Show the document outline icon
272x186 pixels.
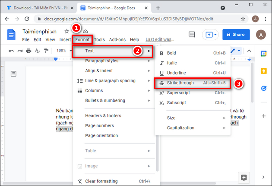[13, 74]
